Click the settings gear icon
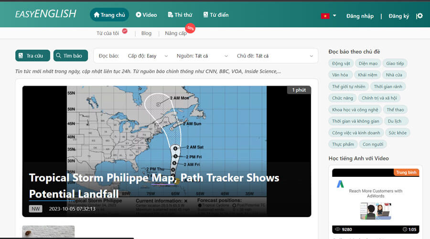Viewport: 430px width, 239px height. coord(419,16)
